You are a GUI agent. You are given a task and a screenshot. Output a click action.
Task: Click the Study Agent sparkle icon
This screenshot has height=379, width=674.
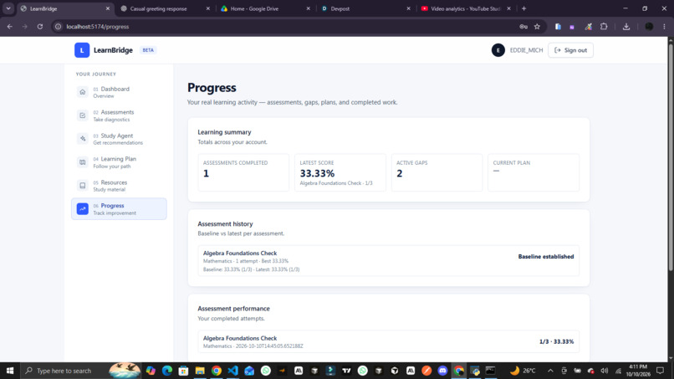tap(83, 139)
